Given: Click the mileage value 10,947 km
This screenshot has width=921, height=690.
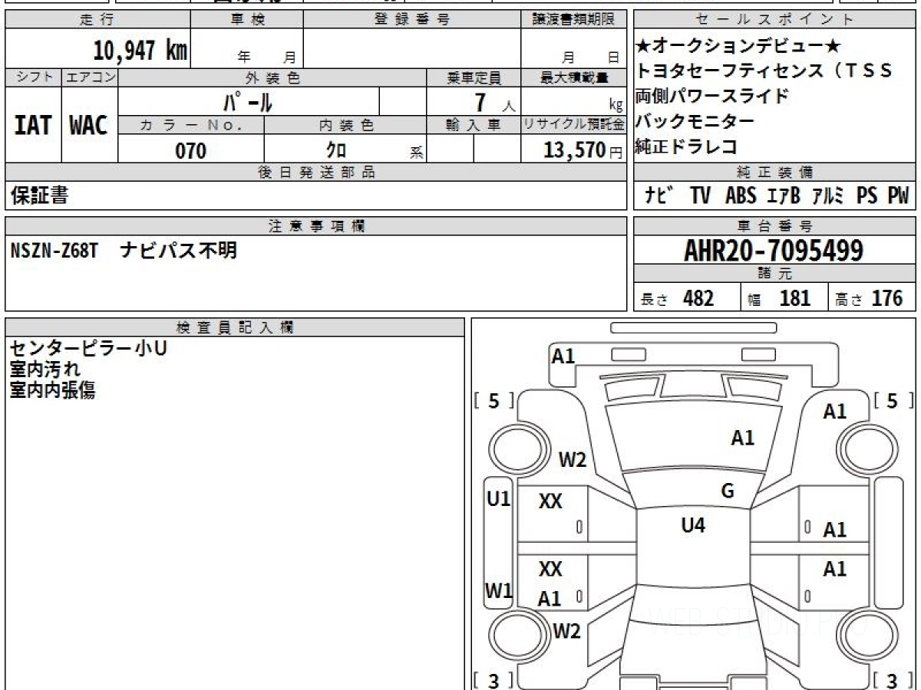Looking at the screenshot, I should [x=140, y=50].
